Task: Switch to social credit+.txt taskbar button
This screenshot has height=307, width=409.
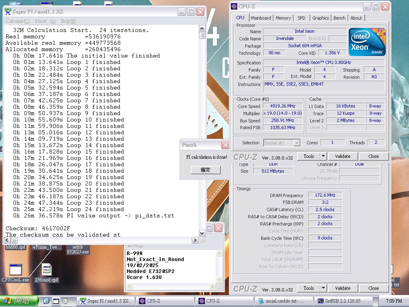Action: 284,301
